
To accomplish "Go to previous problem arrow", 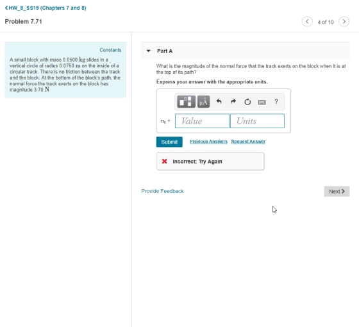I will coord(307,22).
